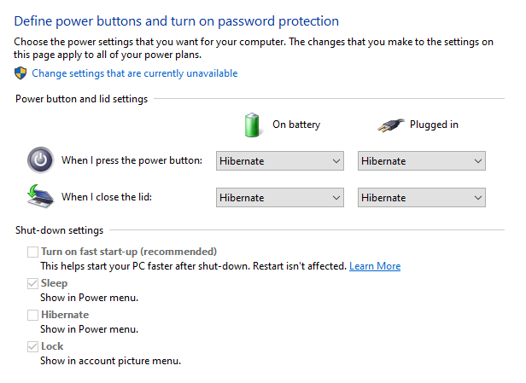Click the power plug icon

click(x=392, y=125)
